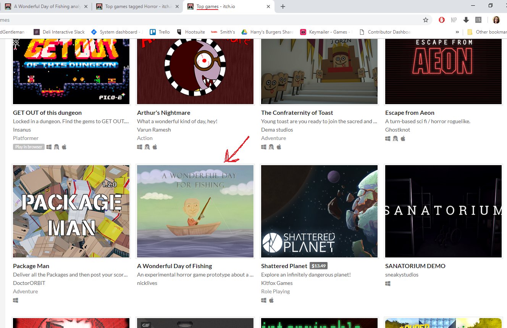Click 'The Confraternity of Toast' title link

click(297, 113)
